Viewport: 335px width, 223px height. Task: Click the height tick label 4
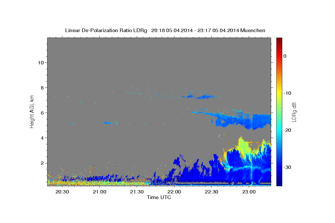42,138
